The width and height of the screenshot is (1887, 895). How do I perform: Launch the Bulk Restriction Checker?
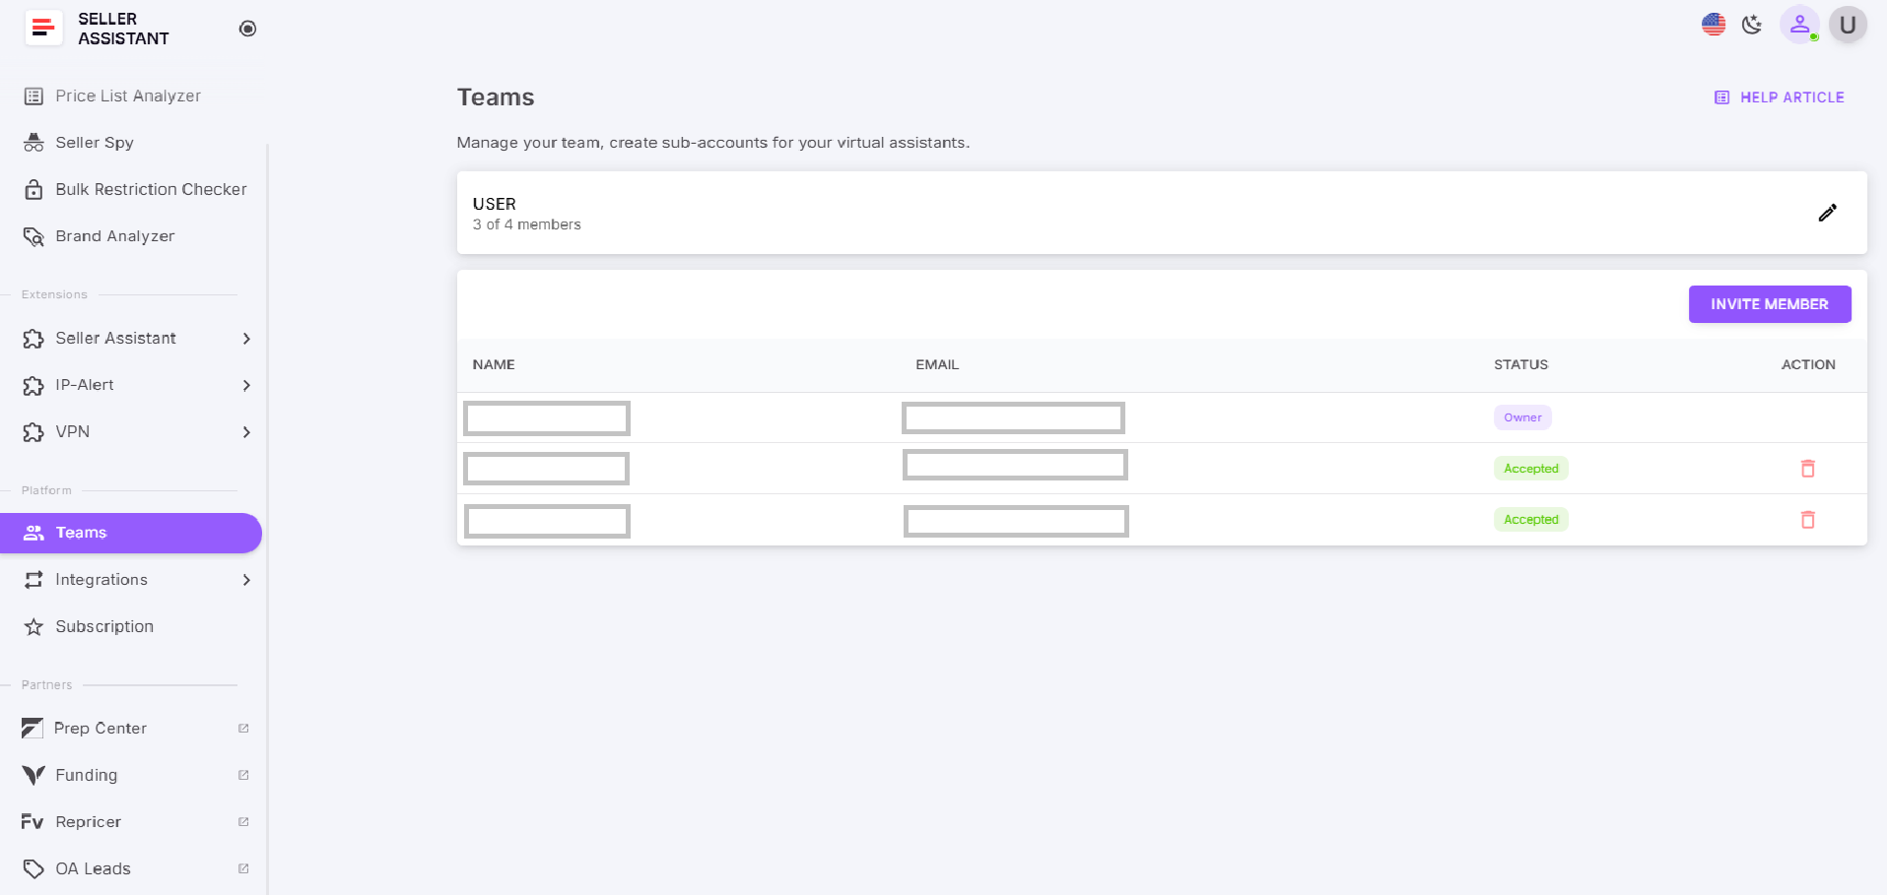tap(151, 189)
